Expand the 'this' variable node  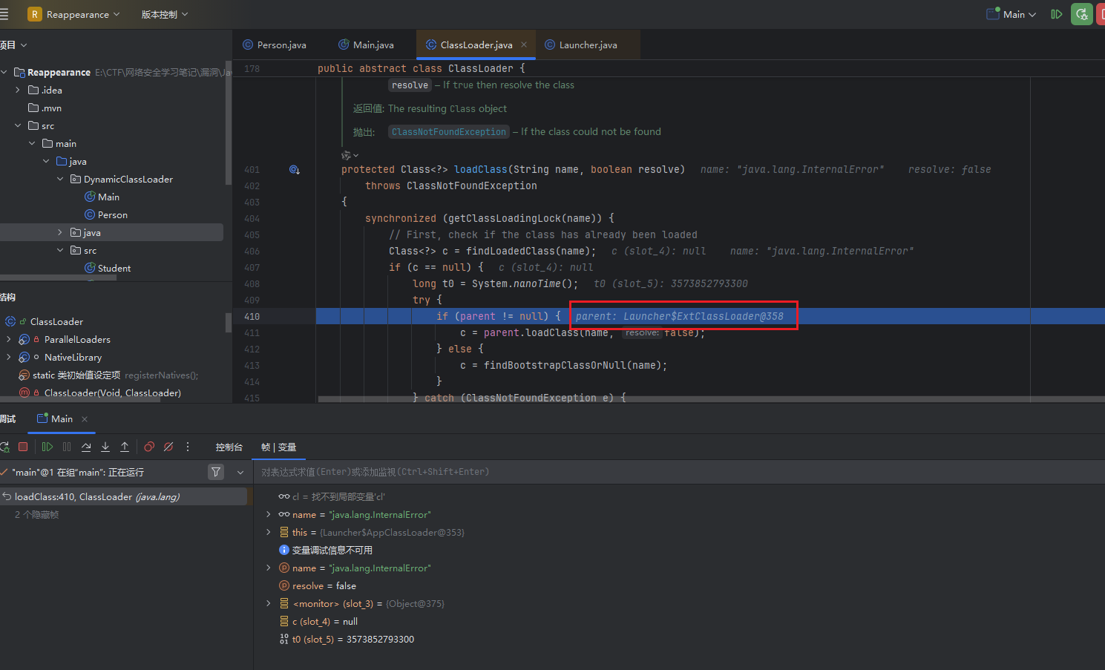tap(268, 532)
